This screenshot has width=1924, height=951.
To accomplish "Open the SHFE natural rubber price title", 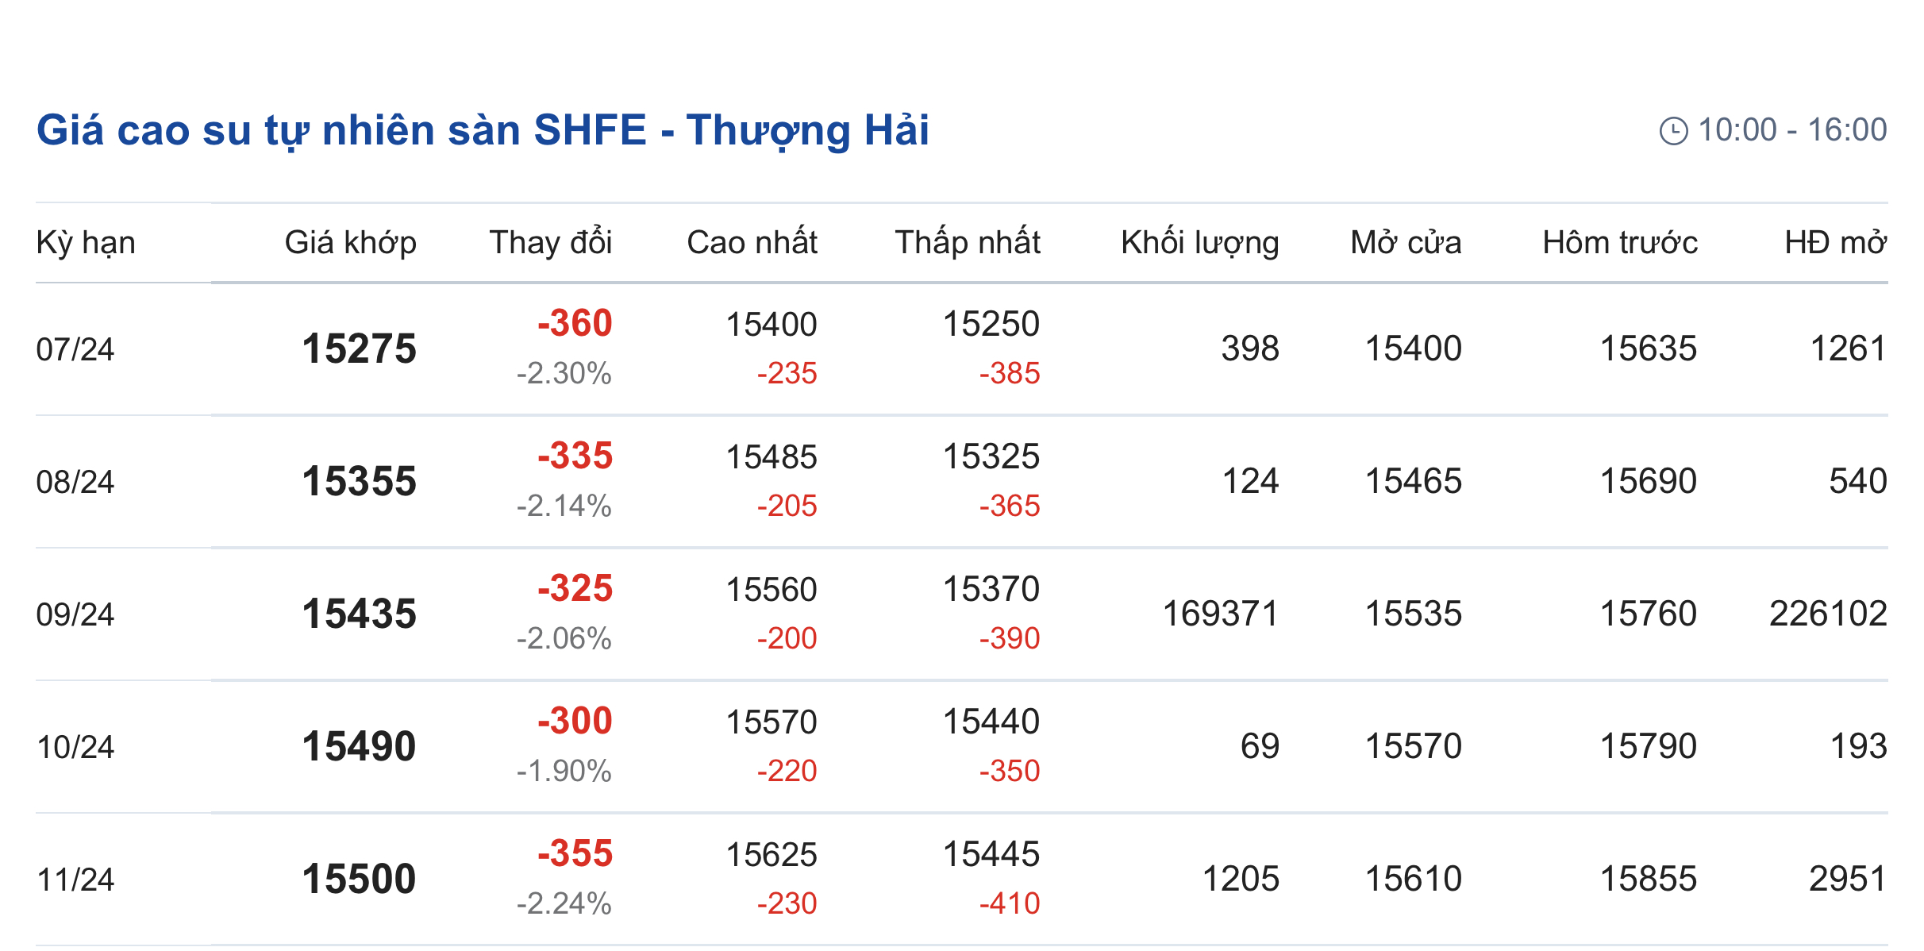I will [x=483, y=130].
